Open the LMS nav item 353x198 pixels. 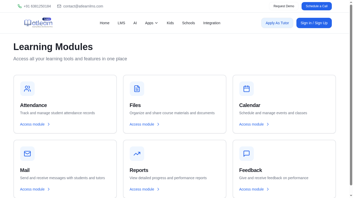click(121, 23)
